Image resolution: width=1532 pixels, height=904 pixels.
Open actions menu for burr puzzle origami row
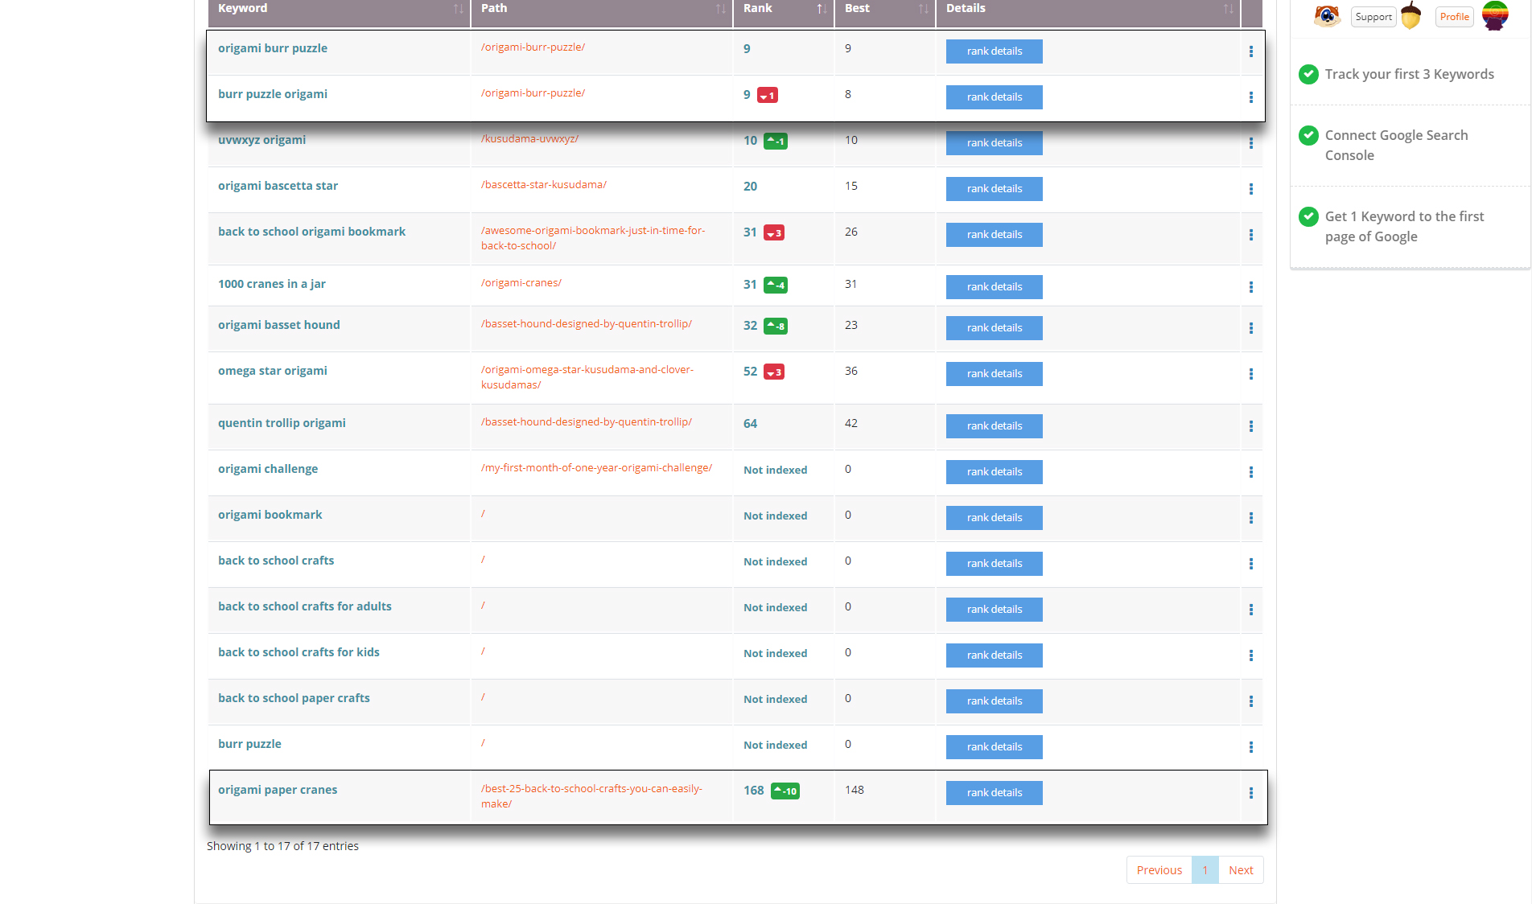pos(1250,97)
